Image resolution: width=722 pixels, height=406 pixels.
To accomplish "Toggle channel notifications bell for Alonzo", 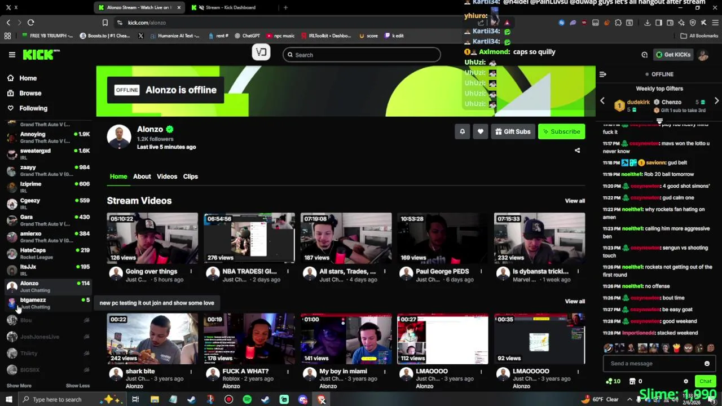I will click(462, 131).
